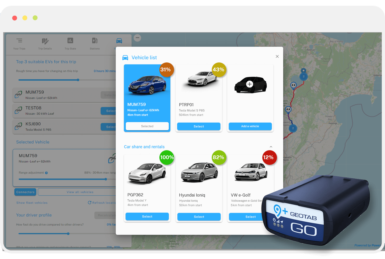
Task: Click the Selected Vehicle heading
Action: click(33, 142)
